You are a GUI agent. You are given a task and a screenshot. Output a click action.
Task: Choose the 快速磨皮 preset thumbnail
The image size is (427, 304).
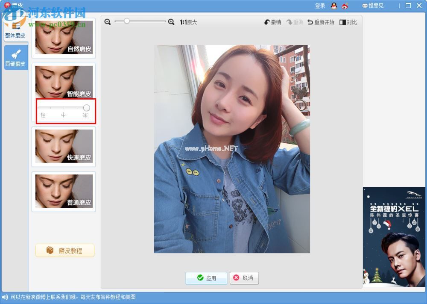point(64,146)
